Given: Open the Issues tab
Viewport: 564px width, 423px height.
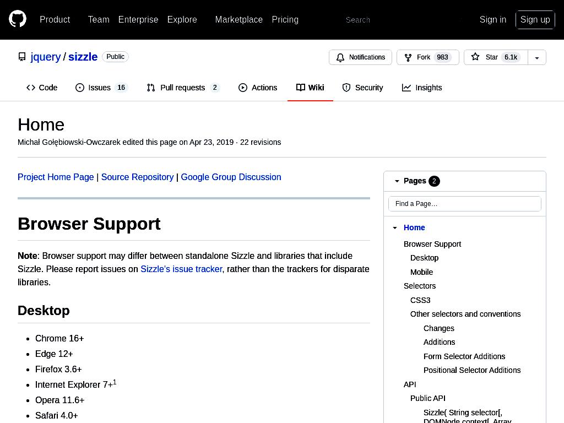Looking at the screenshot, I should click(101, 88).
